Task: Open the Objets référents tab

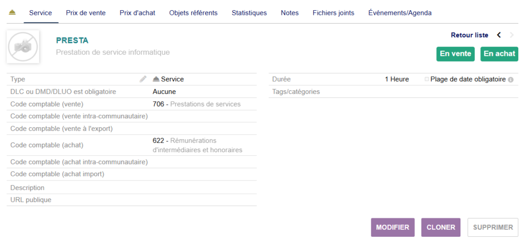Action: coord(193,13)
